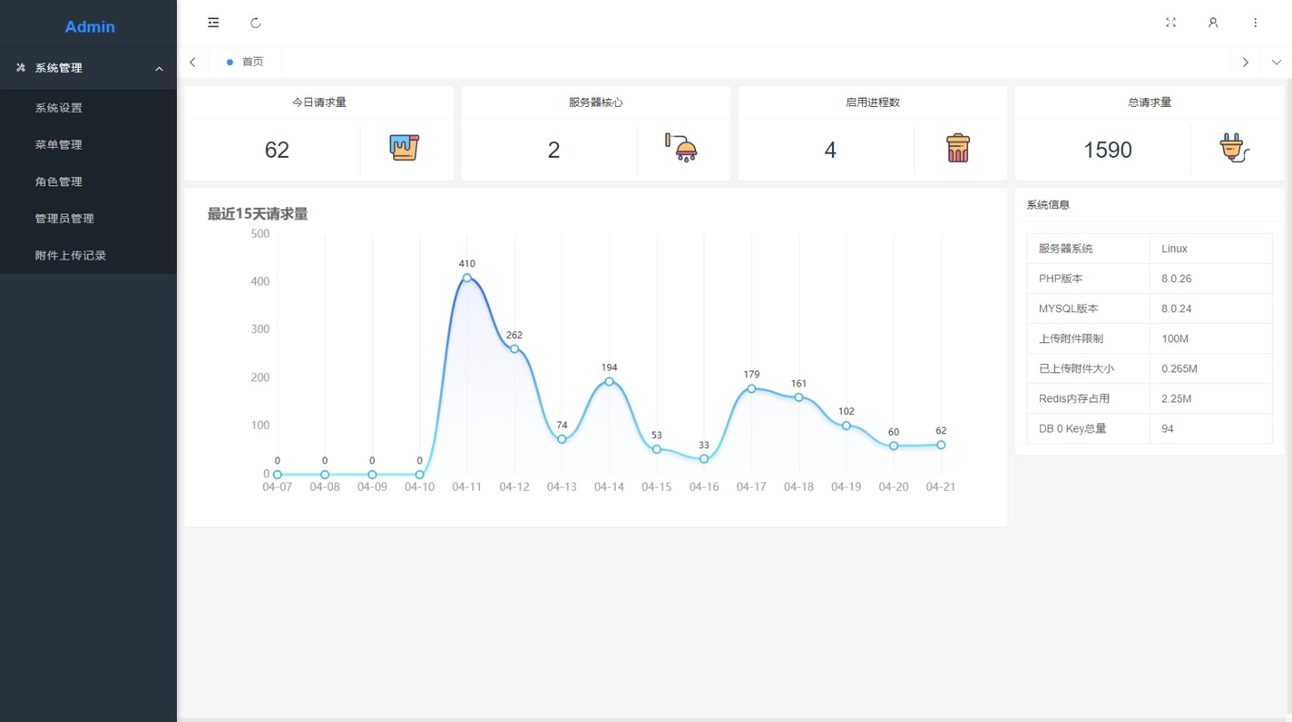
Task: Open the tab options dropdown chevron
Action: tap(1276, 62)
